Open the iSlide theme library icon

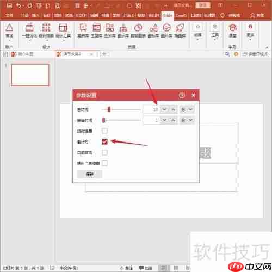[x=96, y=28]
